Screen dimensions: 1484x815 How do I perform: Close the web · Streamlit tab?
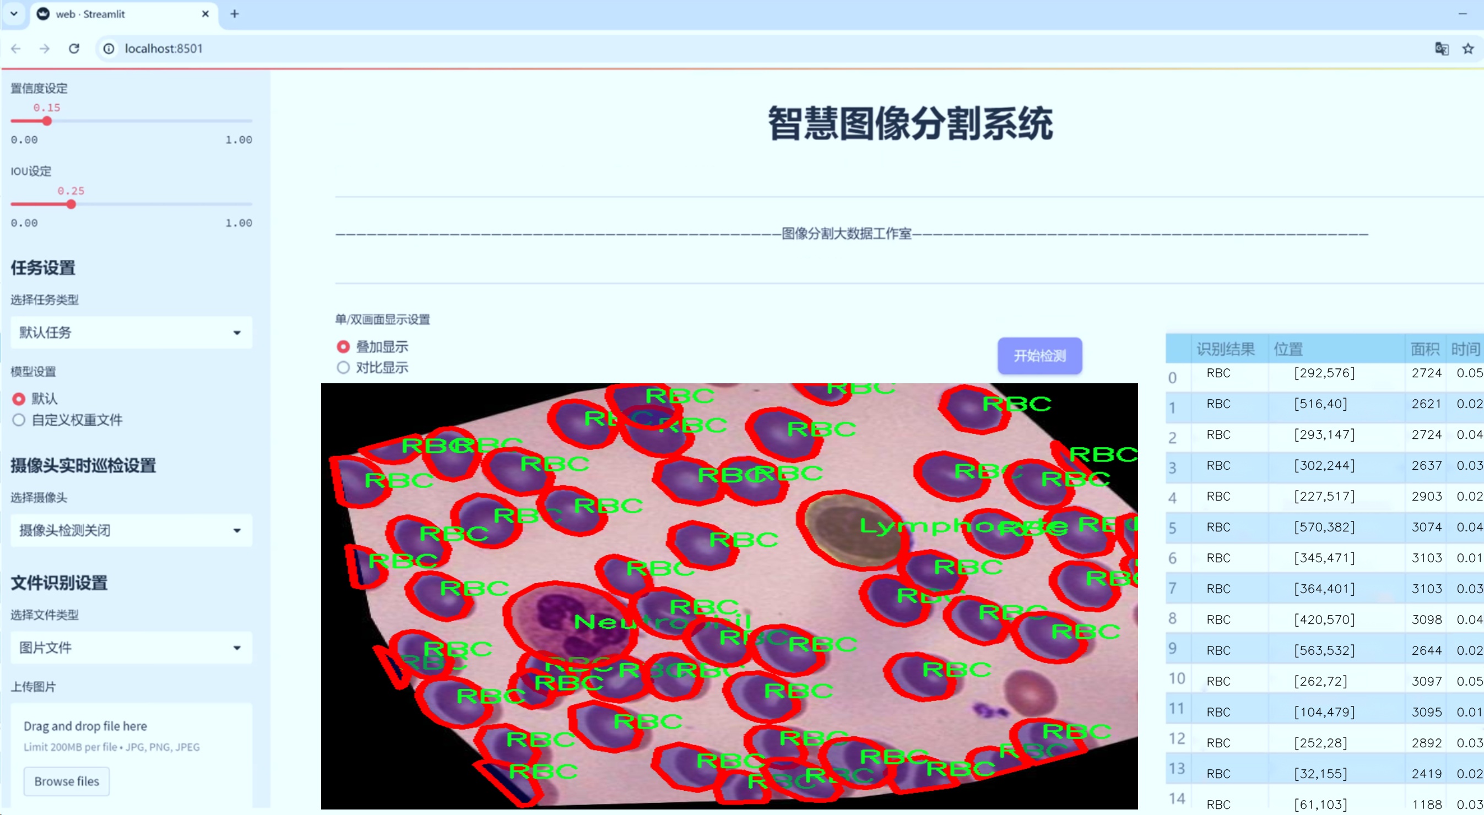coord(205,14)
